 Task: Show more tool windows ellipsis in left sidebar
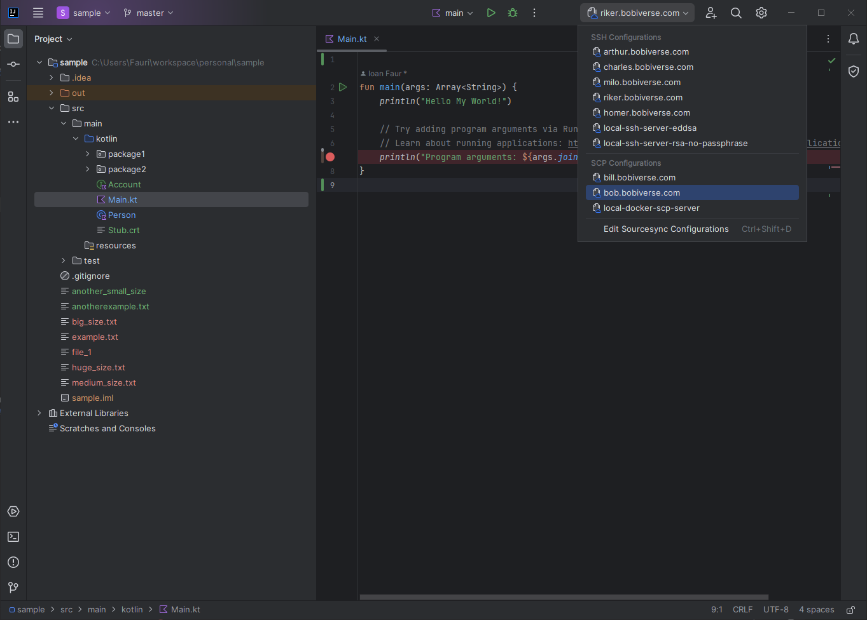click(x=13, y=122)
